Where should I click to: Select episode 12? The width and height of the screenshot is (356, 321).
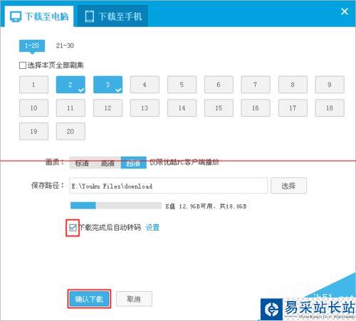(x=108, y=108)
